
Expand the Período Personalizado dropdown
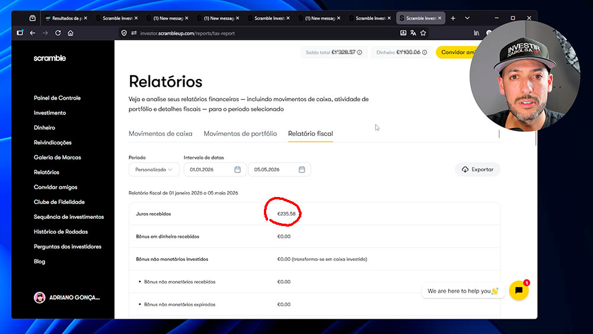pyautogui.click(x=154, y=170)
